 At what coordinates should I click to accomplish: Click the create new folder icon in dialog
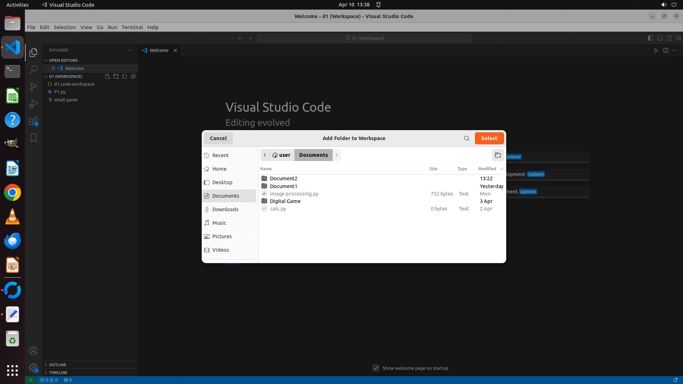pyautogui.click(x=498, y=155)
